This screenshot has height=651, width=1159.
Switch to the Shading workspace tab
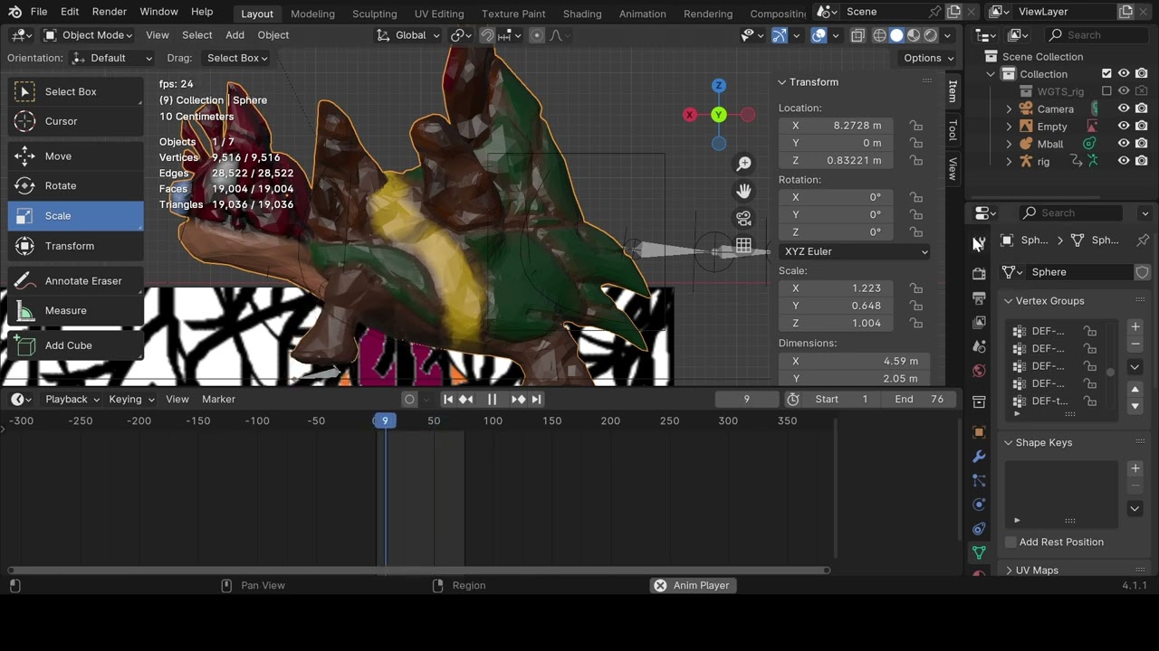tap(582, 14)
